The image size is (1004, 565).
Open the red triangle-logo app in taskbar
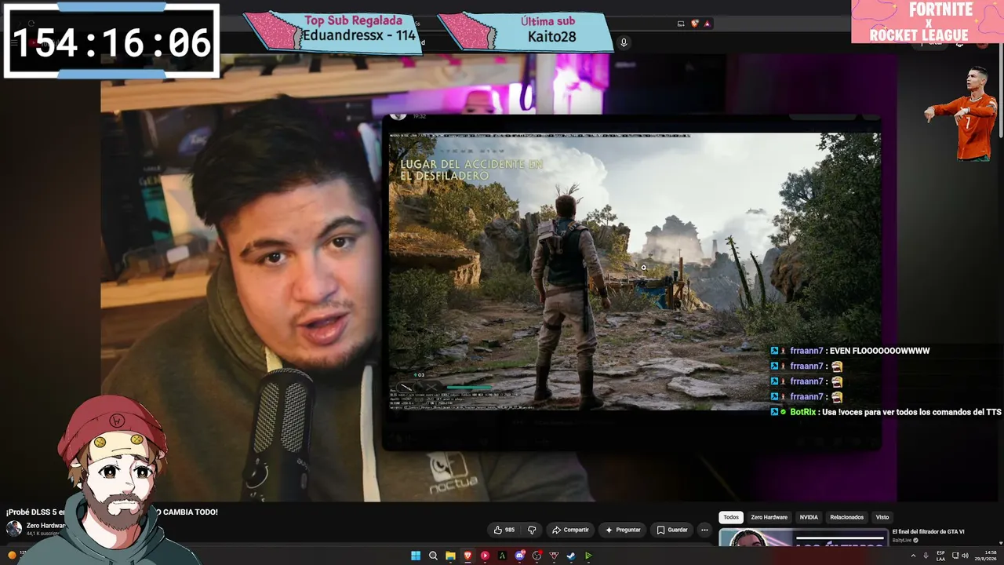pos(554,556)
